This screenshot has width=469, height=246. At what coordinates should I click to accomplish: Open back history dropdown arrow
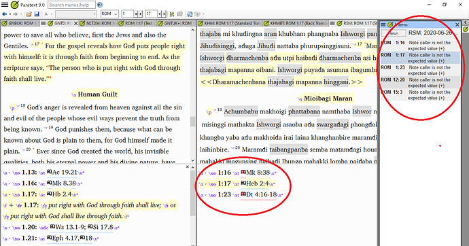pos(10,14)
